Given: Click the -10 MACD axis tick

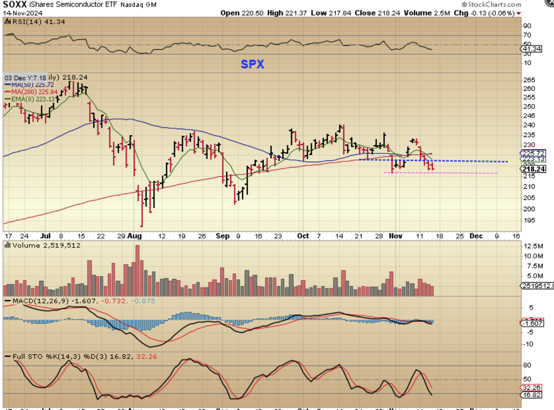Looking at the screenshot, I should tap(529, 344).
